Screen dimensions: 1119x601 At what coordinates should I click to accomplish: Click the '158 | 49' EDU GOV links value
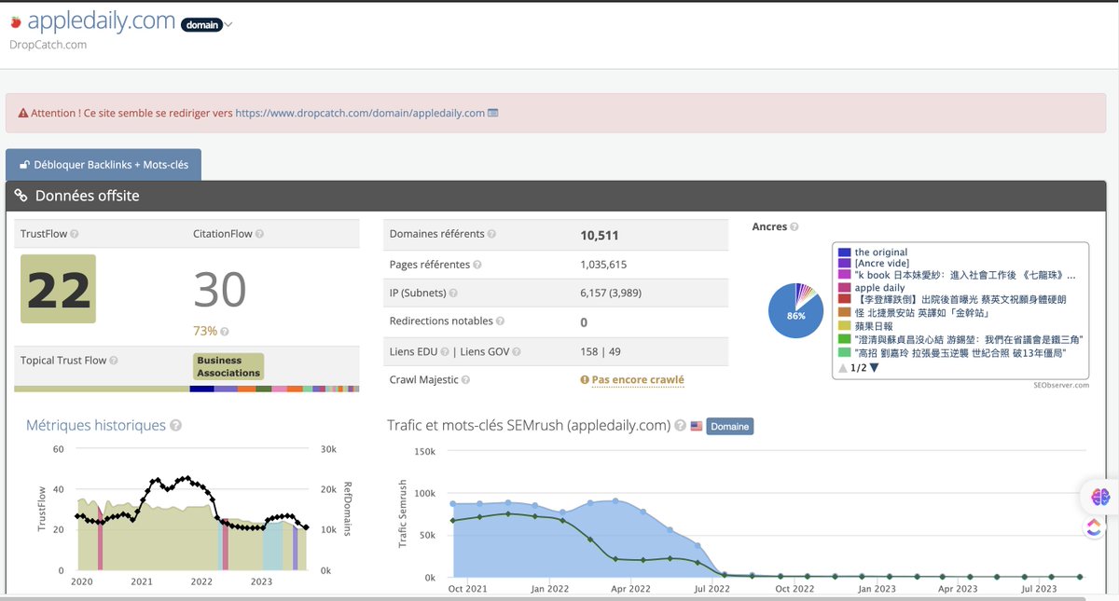(x=601, y=351)
